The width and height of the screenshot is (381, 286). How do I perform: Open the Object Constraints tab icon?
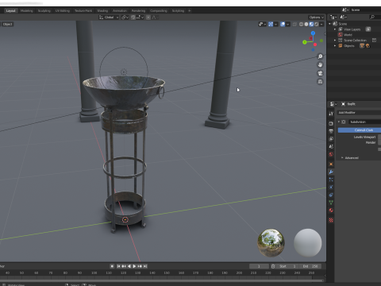click(331, 195)
